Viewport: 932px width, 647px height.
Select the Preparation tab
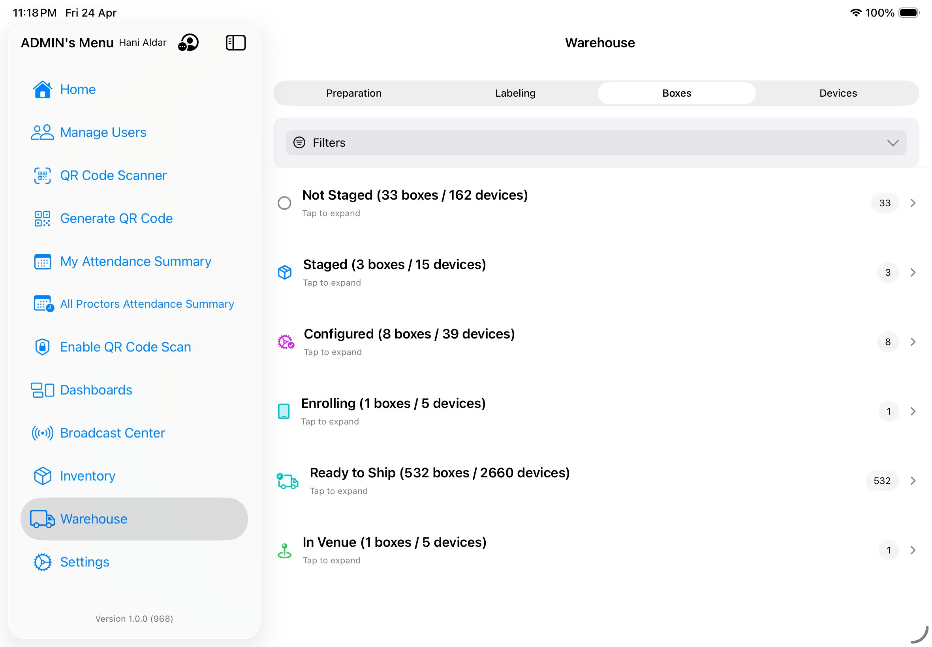[353, 93]
